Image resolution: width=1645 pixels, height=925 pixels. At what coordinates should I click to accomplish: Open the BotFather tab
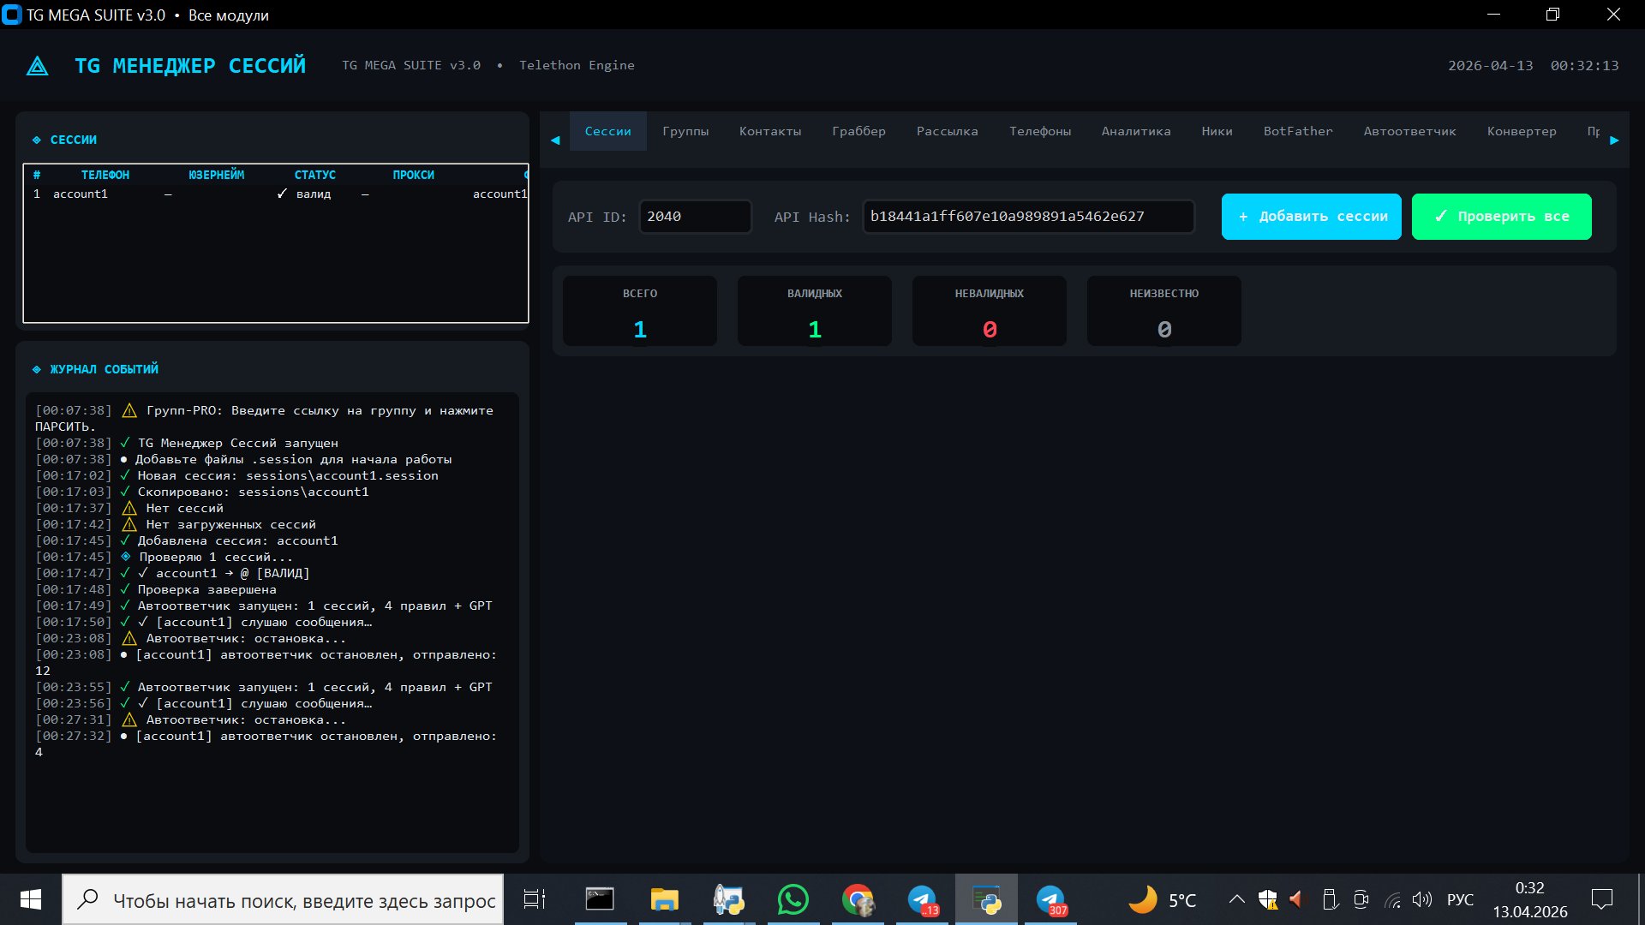pyautogui.click(x=1297, y=131)
